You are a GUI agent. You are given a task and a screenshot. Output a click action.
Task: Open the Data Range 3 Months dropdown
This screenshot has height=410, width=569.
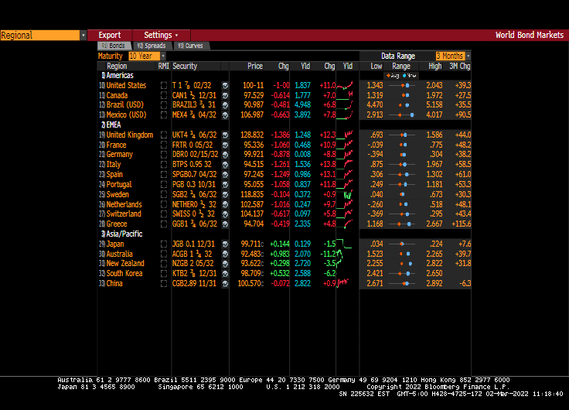pyautogui.click(x=452, y=56)
